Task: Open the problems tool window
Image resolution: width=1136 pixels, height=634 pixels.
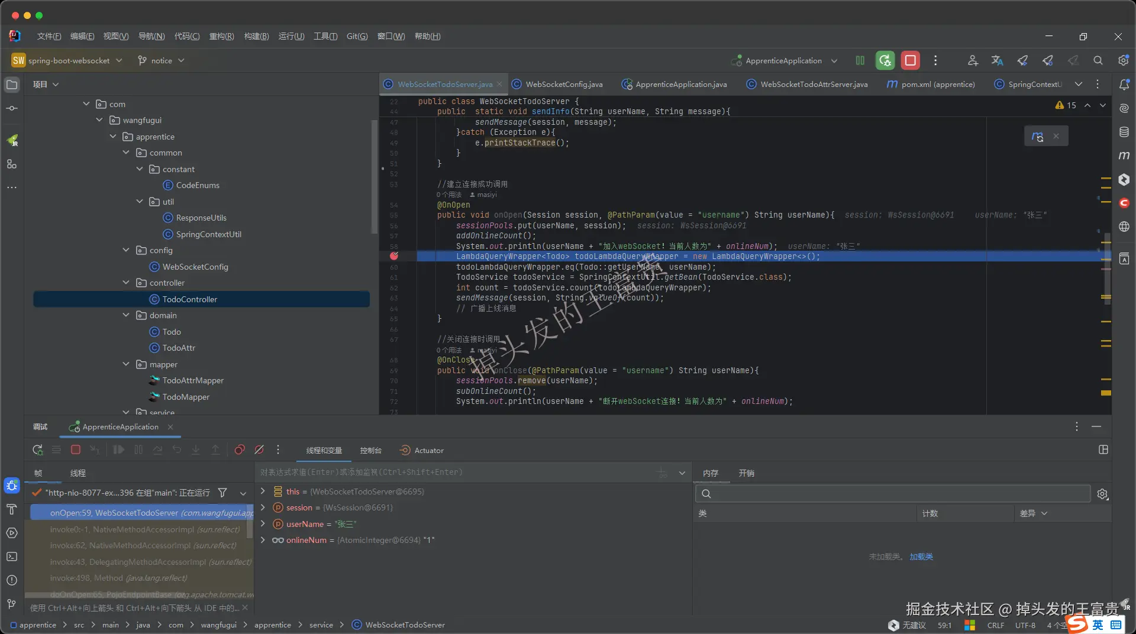Action: 12,580
